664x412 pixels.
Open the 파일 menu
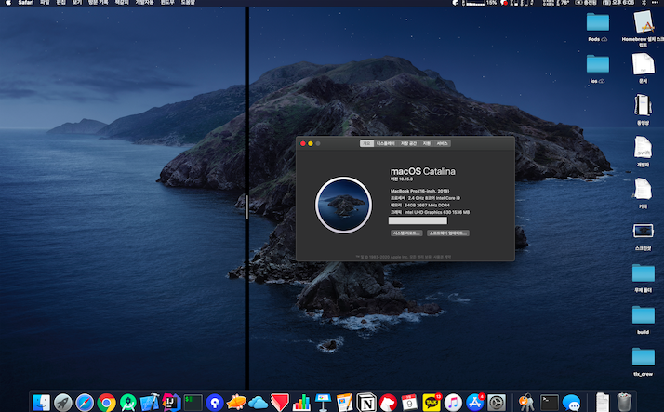[x=45, y=4]
